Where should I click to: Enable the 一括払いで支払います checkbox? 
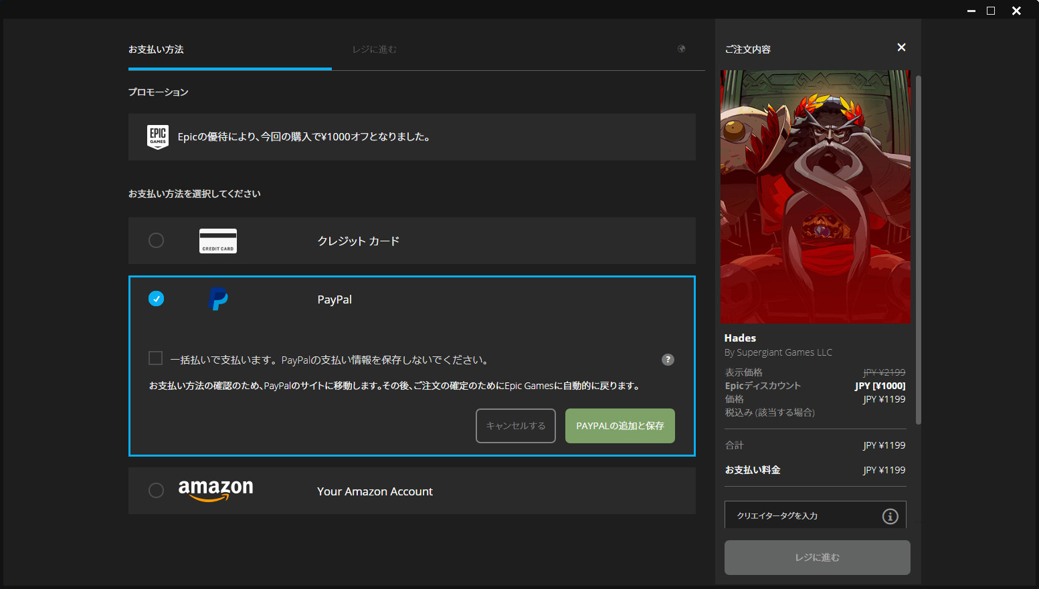point(156,358)
